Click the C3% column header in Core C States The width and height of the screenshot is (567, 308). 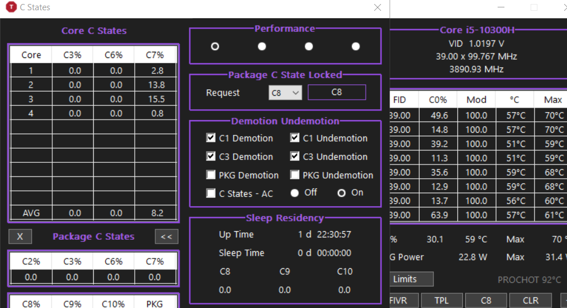tap(72, 55)
